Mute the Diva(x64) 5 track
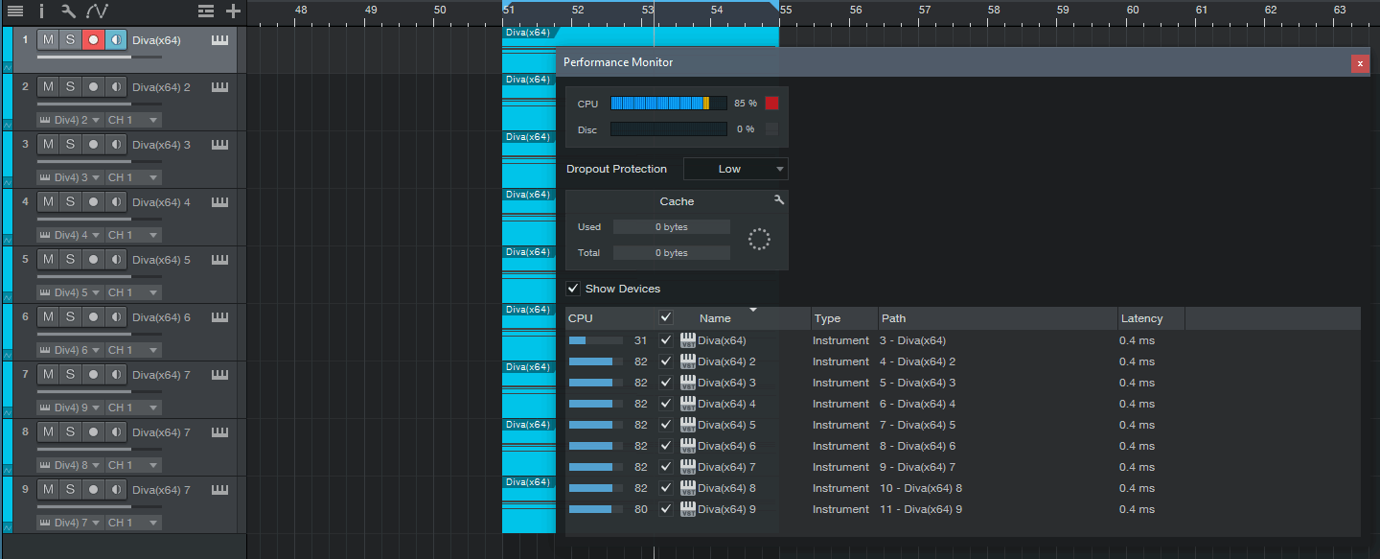Screen dimensions: 1380x559 point(48,260)
